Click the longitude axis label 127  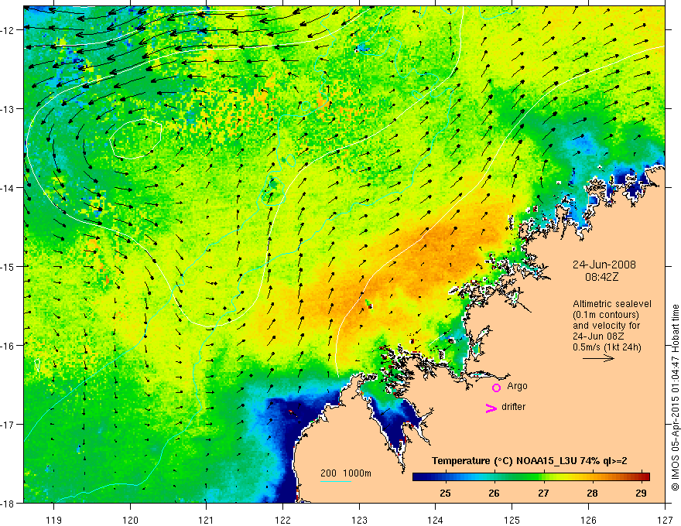tap(665, 520)
